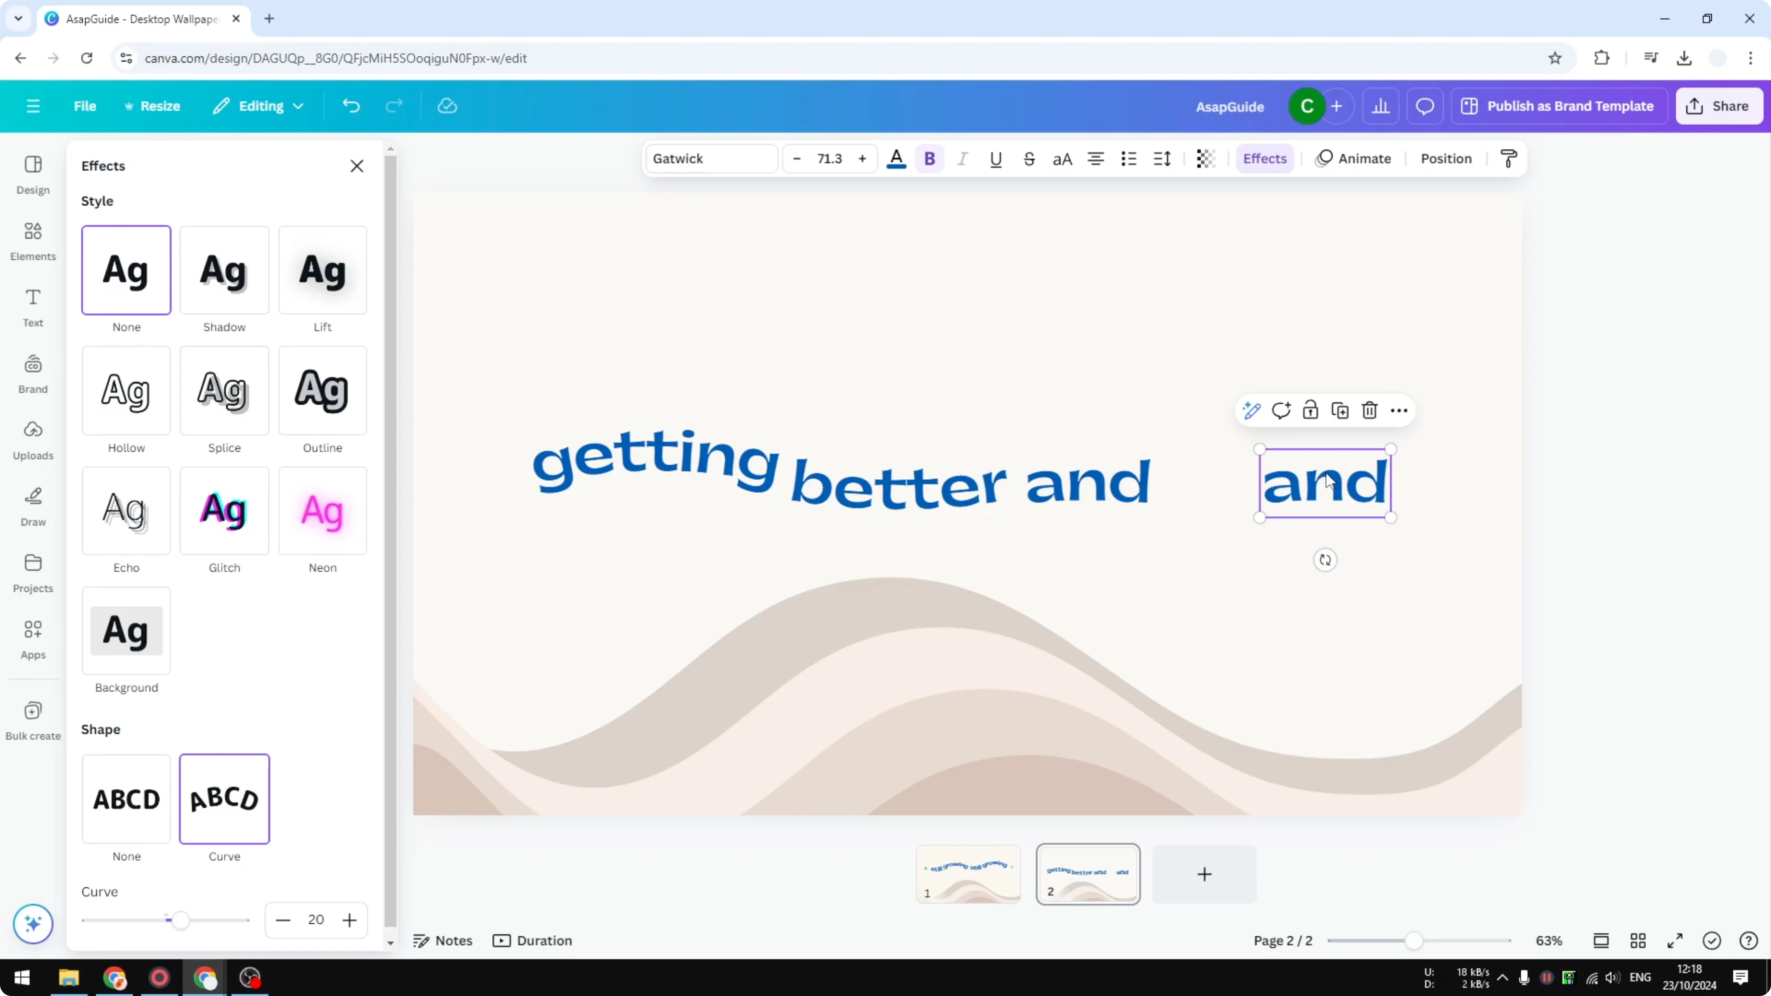Toggle underline on the text
This screenshot has width=1771, height=996.
point(996,159)
